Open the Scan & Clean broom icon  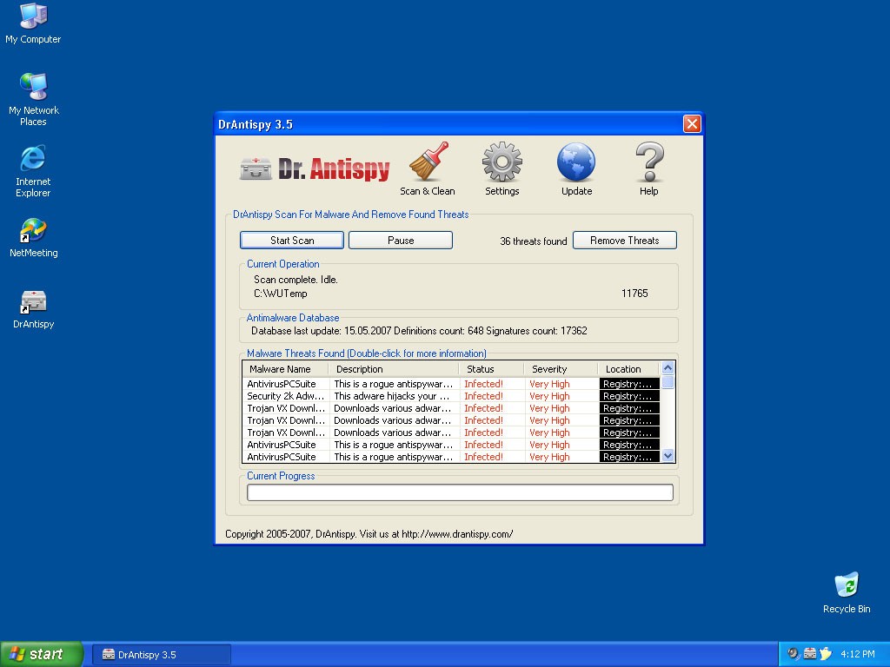pyautogui.click(x=428, y=163)
